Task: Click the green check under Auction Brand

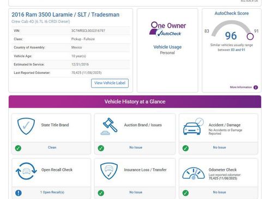Action: pyautogui.click(x=101, y=148)
